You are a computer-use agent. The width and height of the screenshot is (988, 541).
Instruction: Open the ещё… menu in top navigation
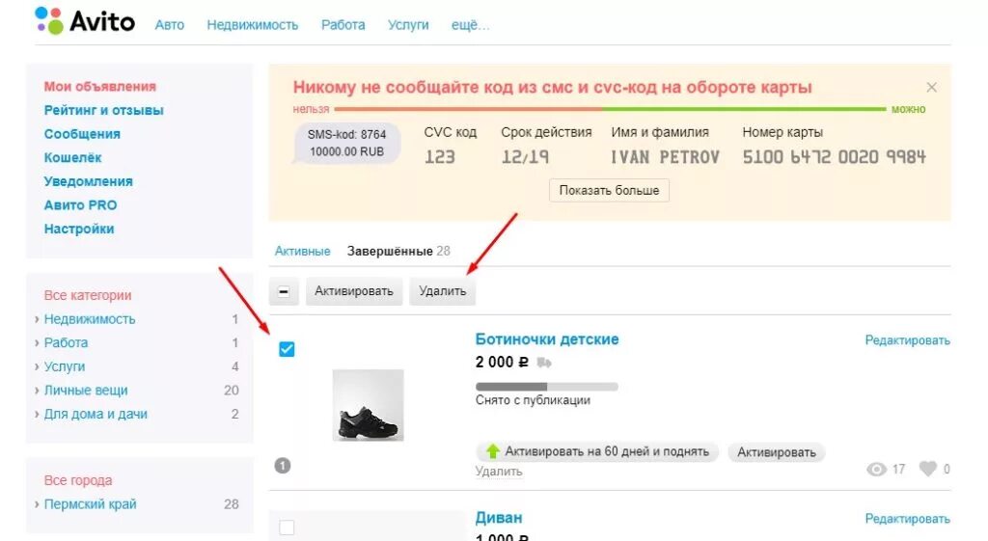[x=470, y=25]
